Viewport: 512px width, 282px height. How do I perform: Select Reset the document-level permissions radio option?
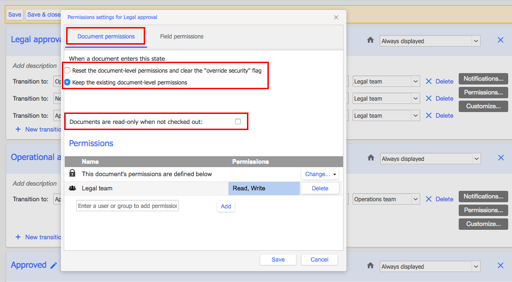click(68, 70)
